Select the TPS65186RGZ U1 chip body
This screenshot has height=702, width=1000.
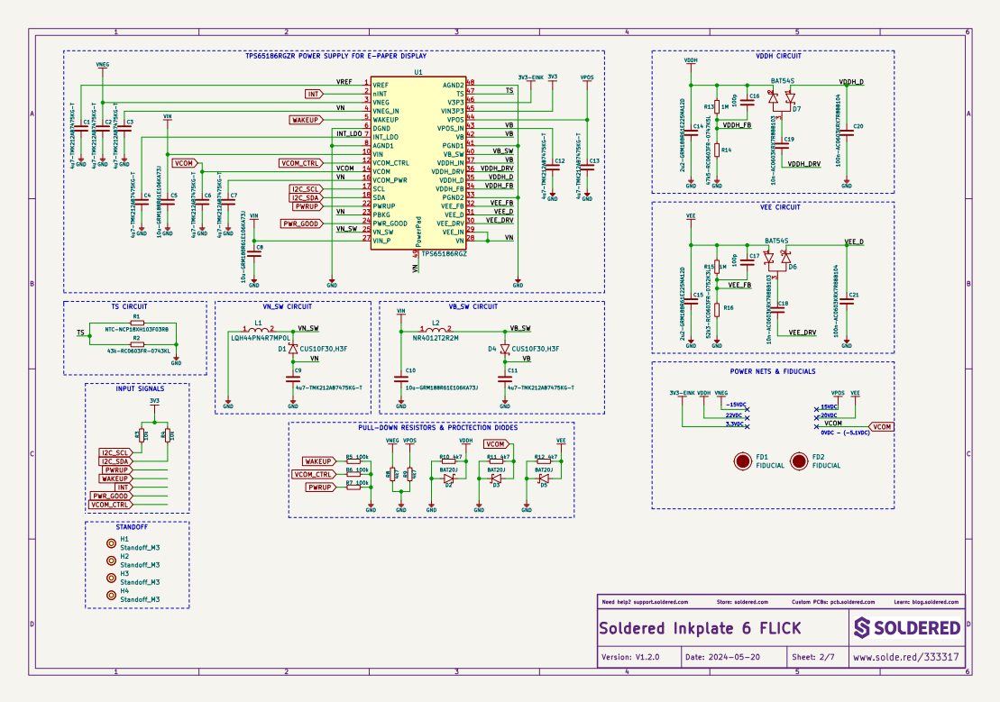click(417, 162)
